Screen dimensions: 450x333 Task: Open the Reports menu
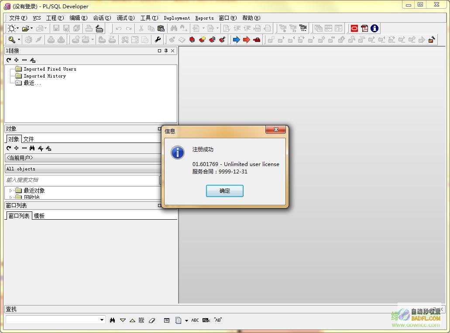(204, 18)
